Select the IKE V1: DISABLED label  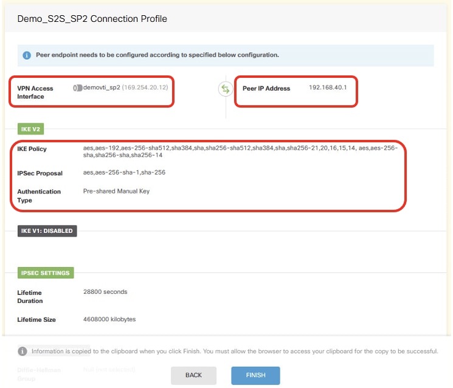tap(47, 231)
